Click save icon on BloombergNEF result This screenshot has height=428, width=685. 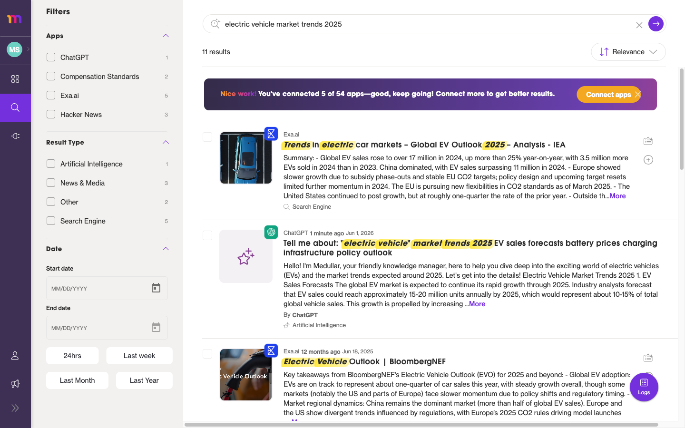click(648, 358)
